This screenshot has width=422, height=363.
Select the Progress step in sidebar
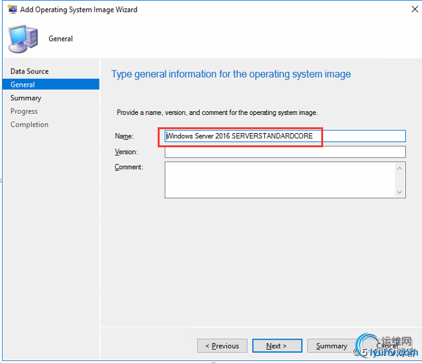click(x=24, y=111)
